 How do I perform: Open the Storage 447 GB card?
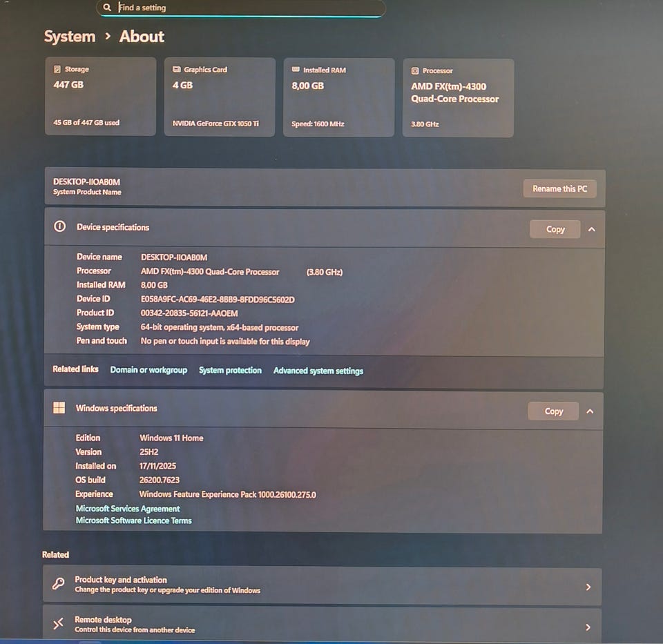pos(100,97)
